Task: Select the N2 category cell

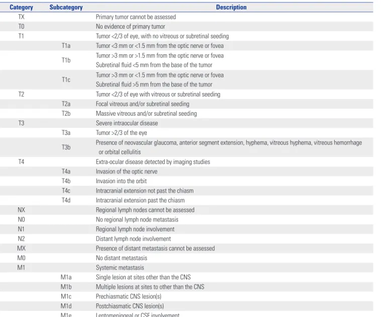Action: pyautogui.click(x=21, y=239)
